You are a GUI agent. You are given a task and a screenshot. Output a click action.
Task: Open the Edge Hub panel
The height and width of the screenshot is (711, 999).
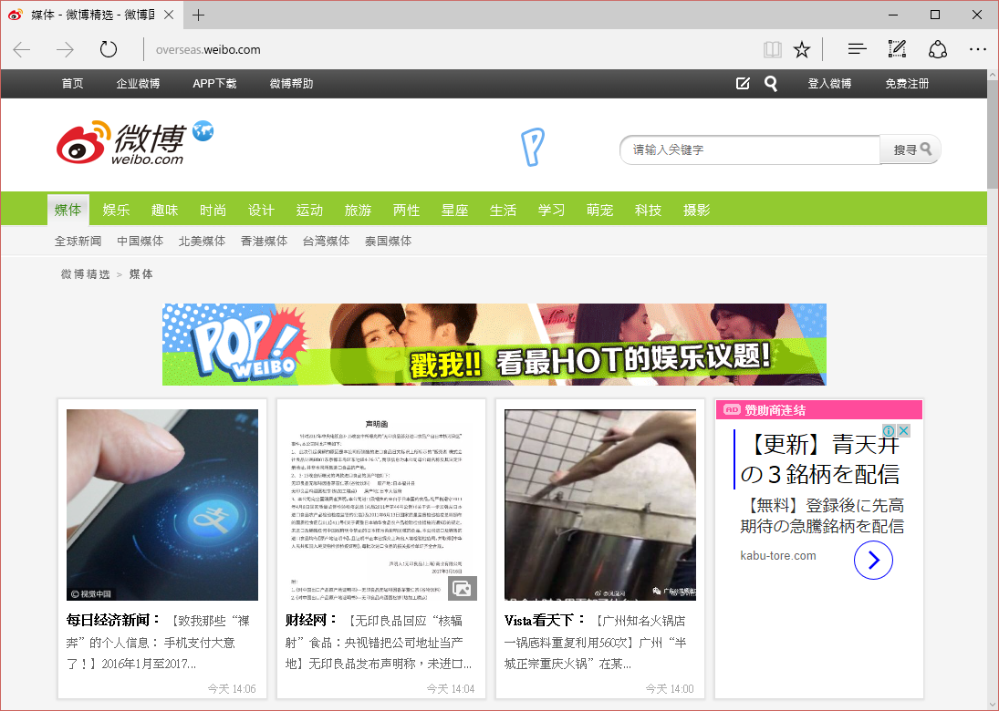click(x=857, y=49)
